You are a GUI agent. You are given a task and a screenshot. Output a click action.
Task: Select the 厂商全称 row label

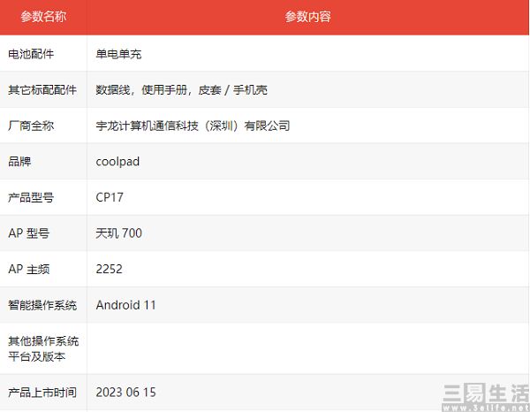coord(31,126)
